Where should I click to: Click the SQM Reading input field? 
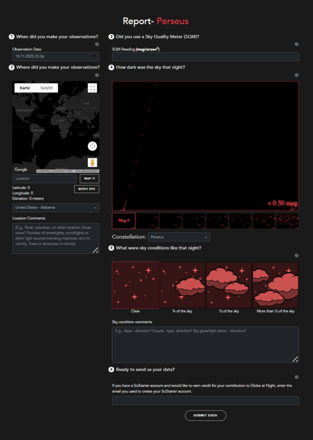tap(205, 57)
